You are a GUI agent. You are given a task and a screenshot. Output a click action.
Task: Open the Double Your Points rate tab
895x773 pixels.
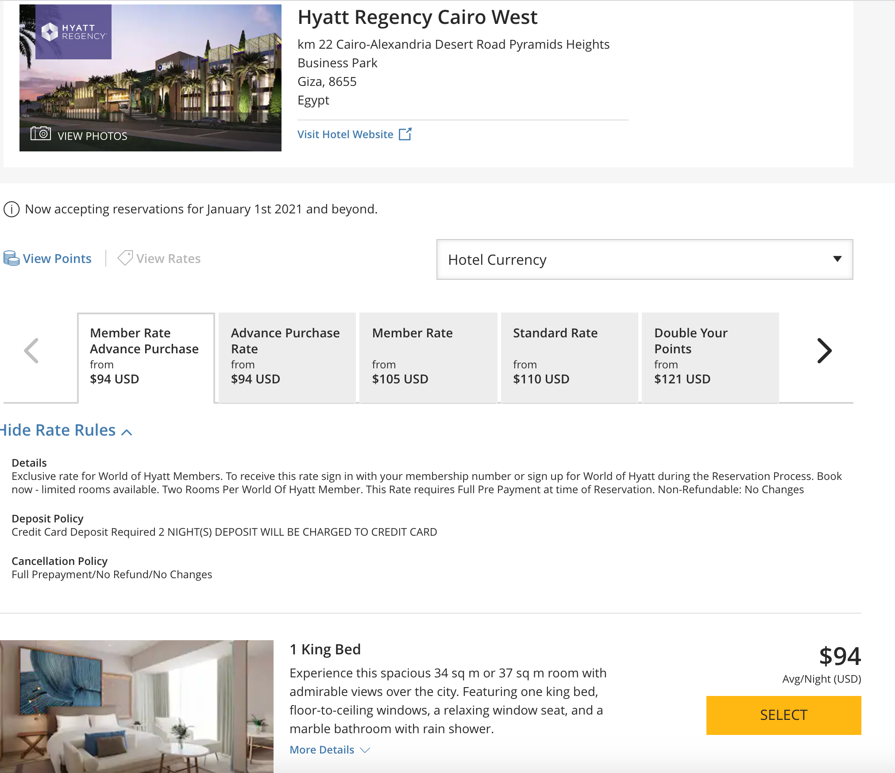[710, 357]
